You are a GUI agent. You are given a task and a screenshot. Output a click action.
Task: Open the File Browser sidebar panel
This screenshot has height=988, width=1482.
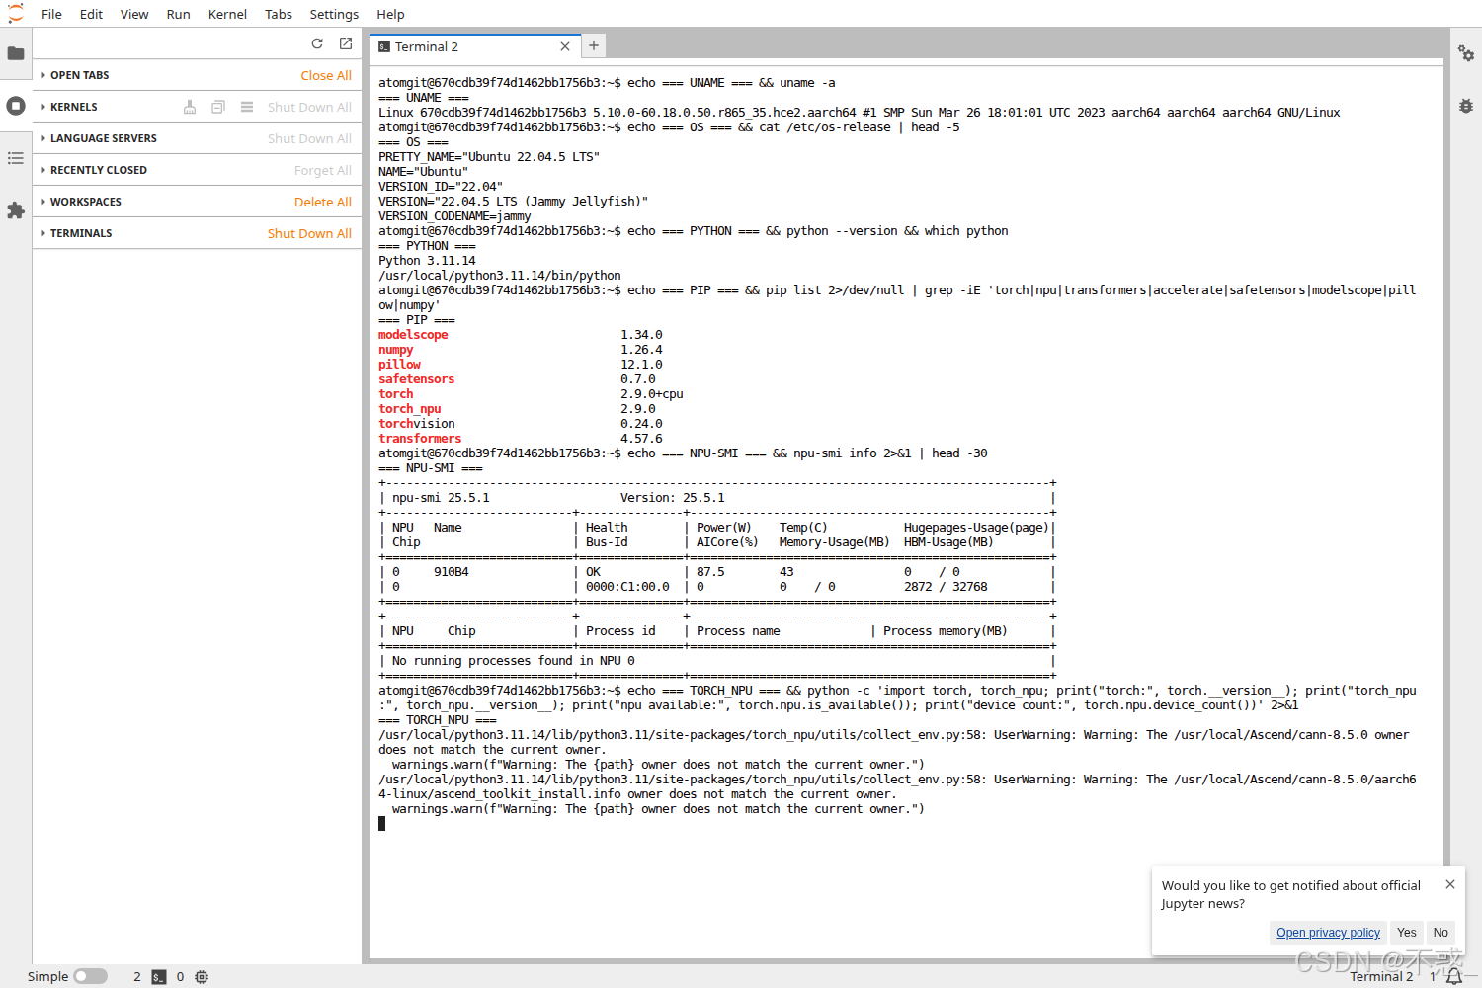click(16, 53)
